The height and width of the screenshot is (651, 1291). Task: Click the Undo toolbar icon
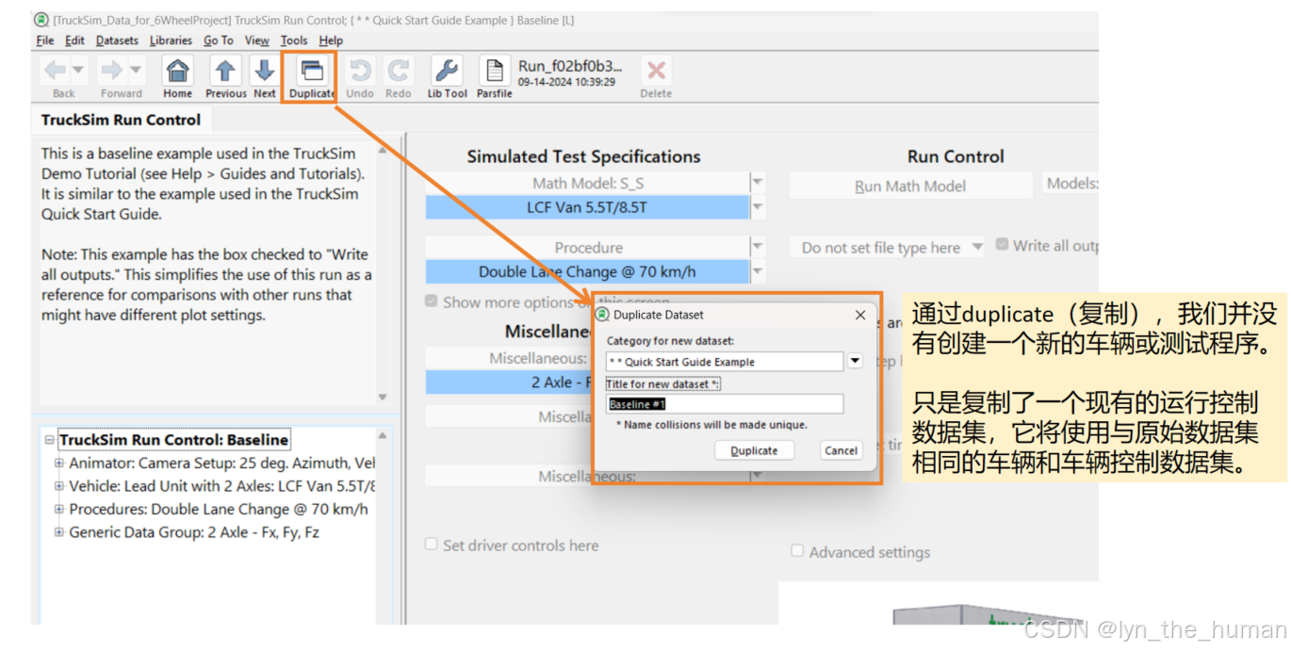tap(360, 71)
